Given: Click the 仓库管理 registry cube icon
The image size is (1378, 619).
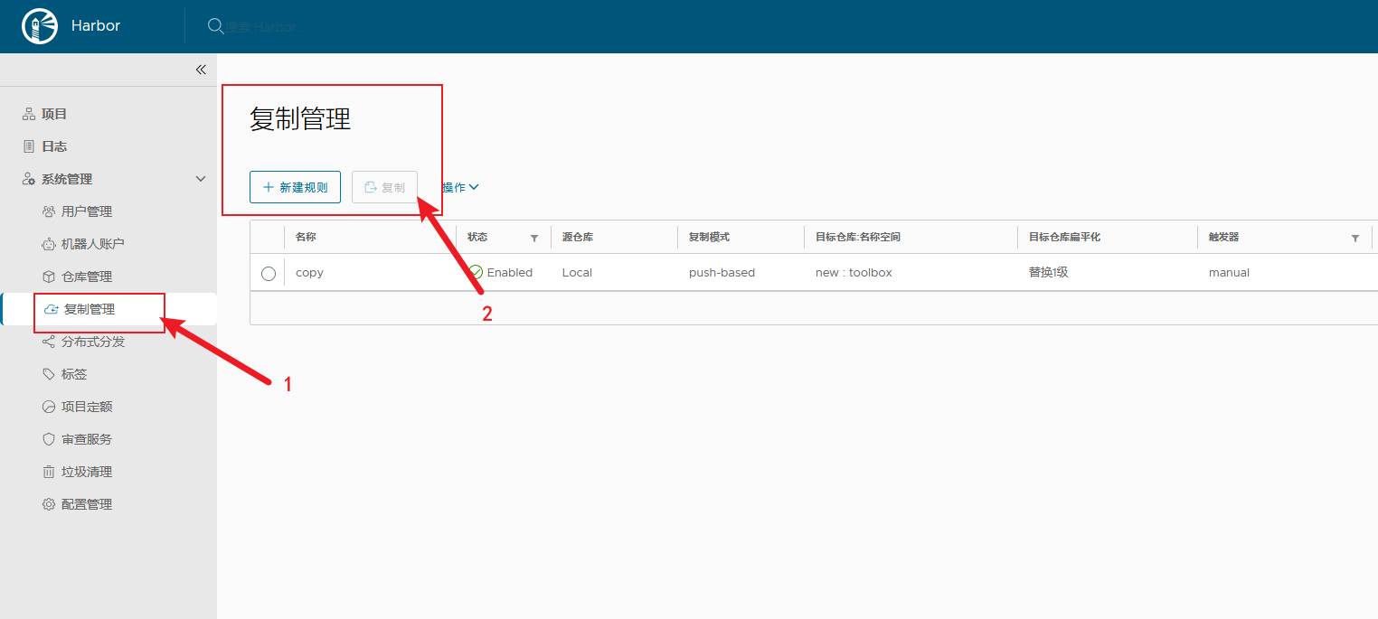Looking at the screenshot, I should tap(49, 277).
